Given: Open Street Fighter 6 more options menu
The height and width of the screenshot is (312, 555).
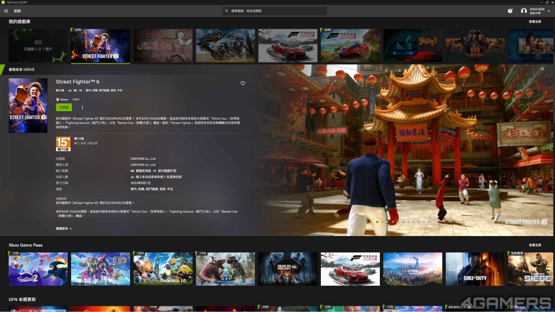Looking at the screenshot, I should click(x=82, y=107).
